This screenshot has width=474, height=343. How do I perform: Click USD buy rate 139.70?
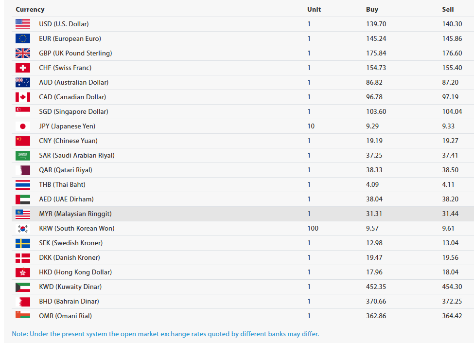376,24
